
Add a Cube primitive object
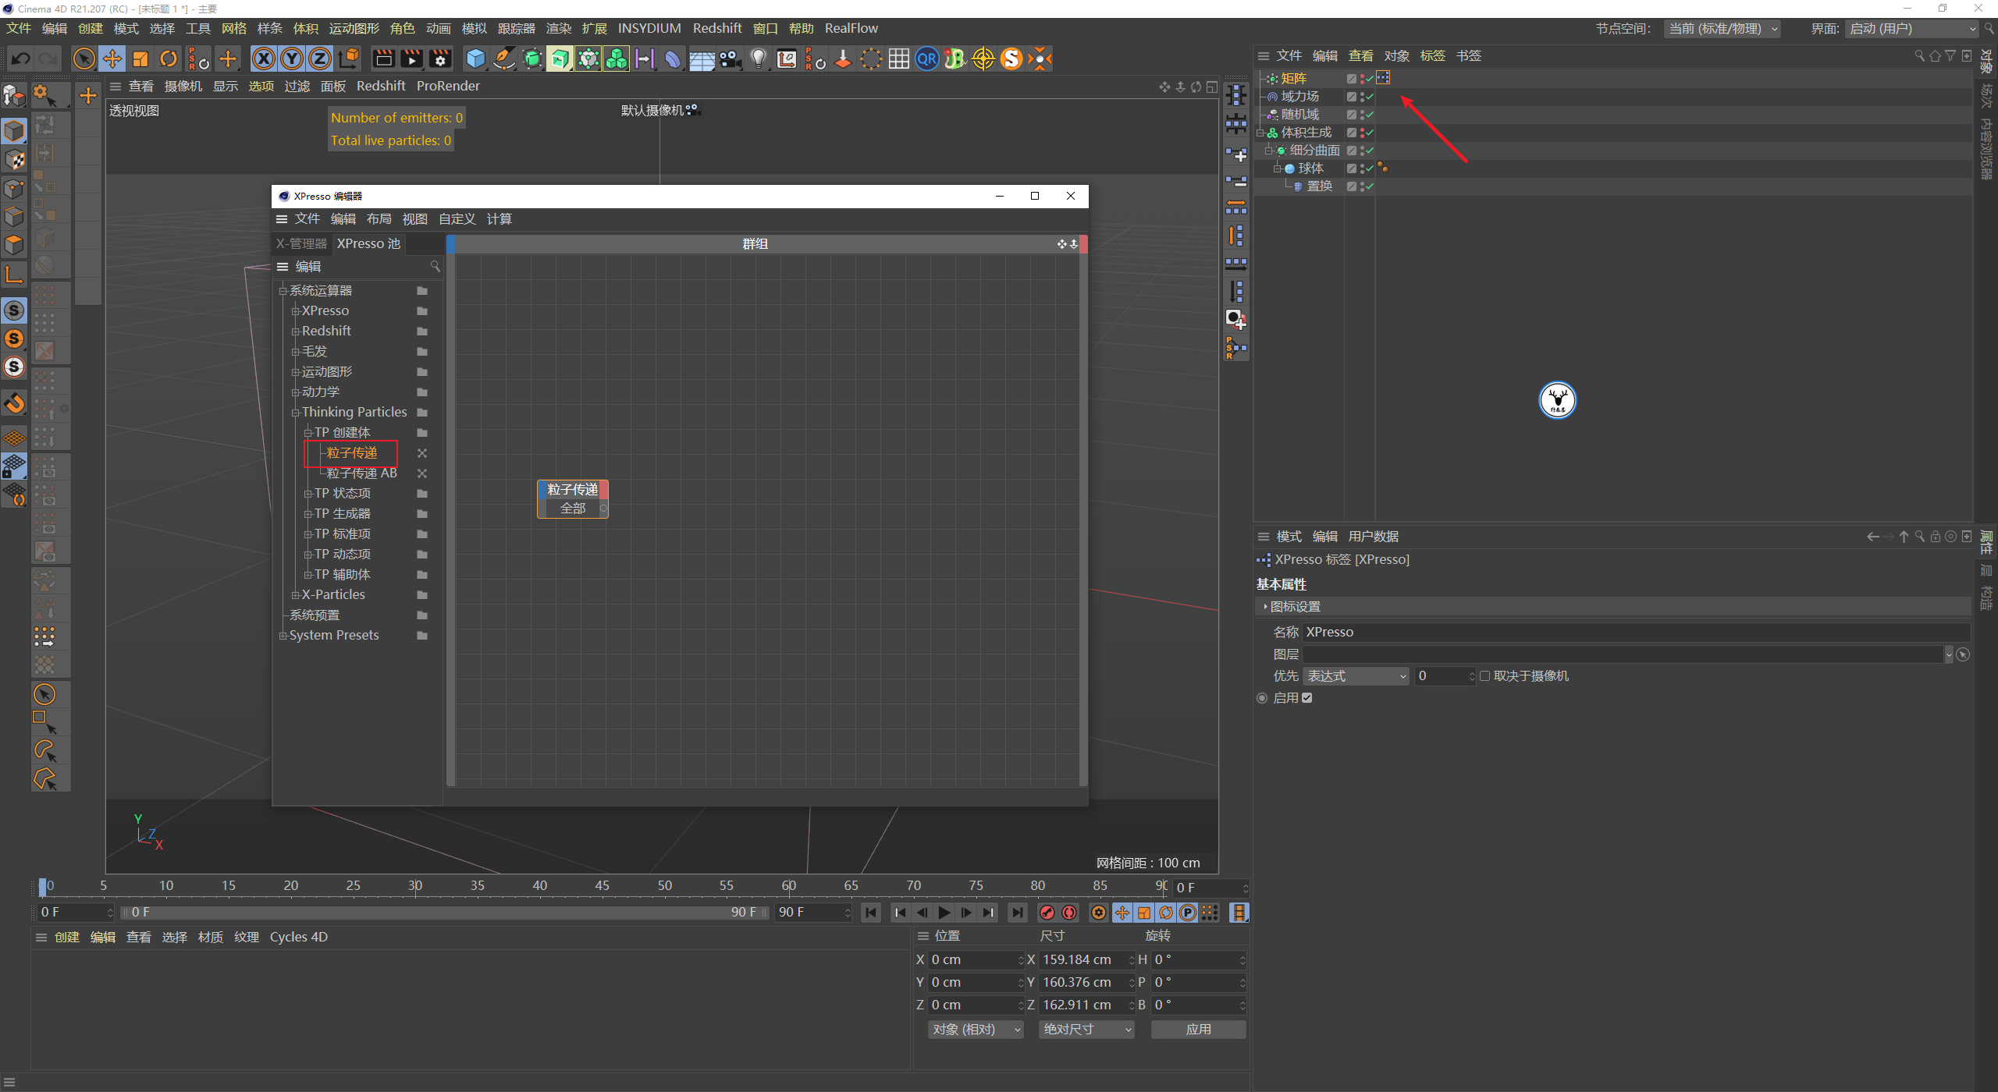tap(475, 58)
